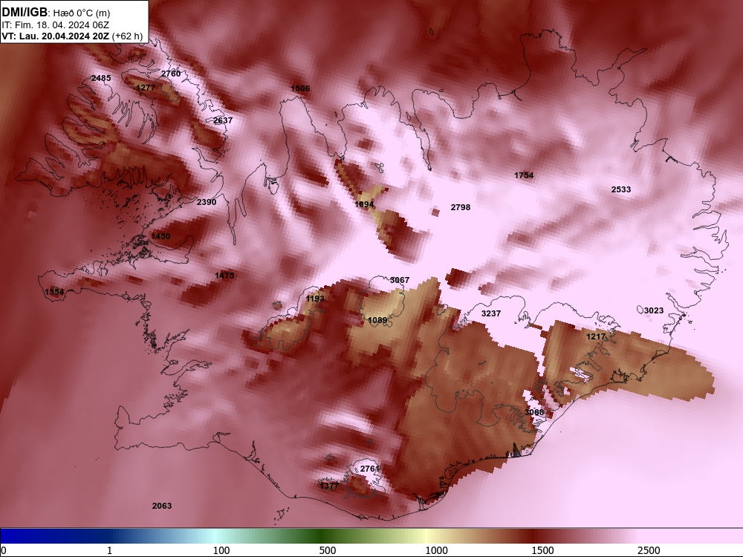Click the 2390 height value
743x557 pixels.
click(x=206, y=202)
